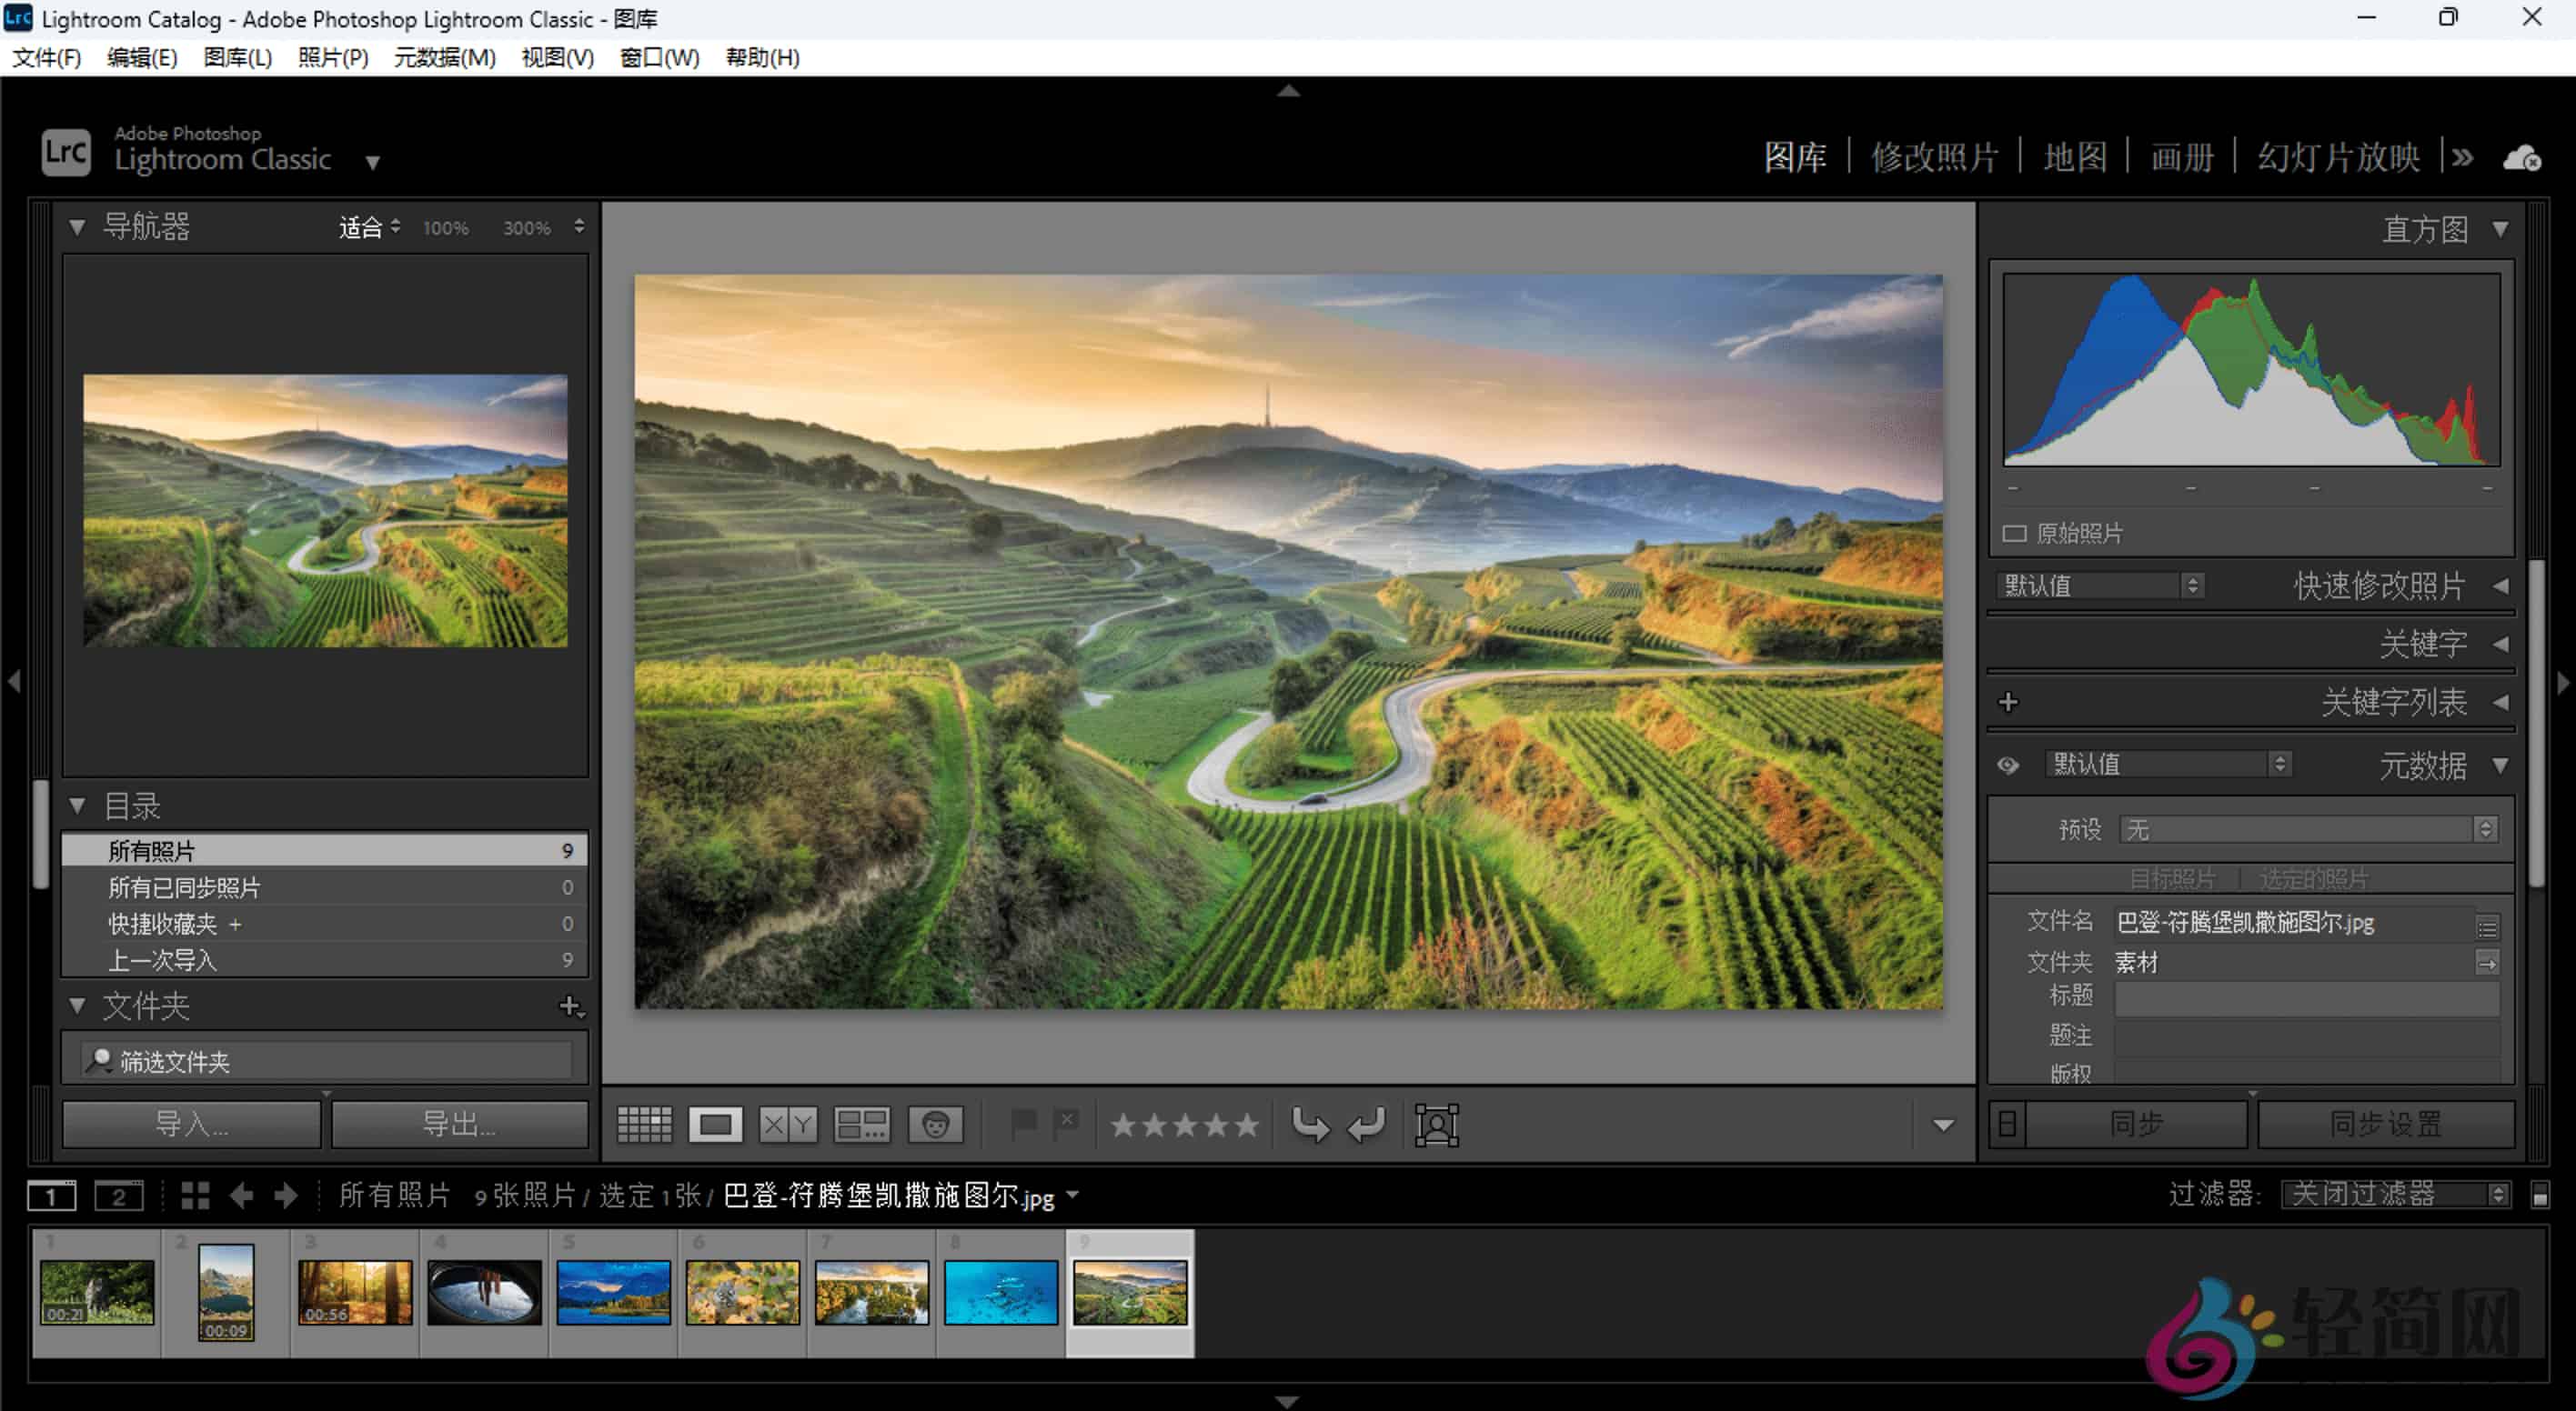Screen dimensions: 2576x1411
Task: Enable the 原始照片 checkbox under the histogram
Action: (2016, 533)
